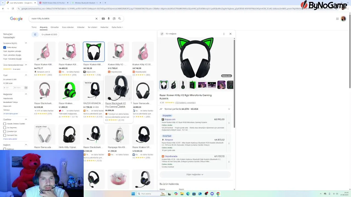Check the Alaka düzeyi sort option
The height and width of the screenshot is (197, 351).
5,47
